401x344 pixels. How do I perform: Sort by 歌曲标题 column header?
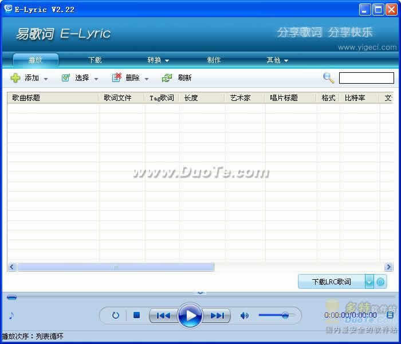point(53,98)
